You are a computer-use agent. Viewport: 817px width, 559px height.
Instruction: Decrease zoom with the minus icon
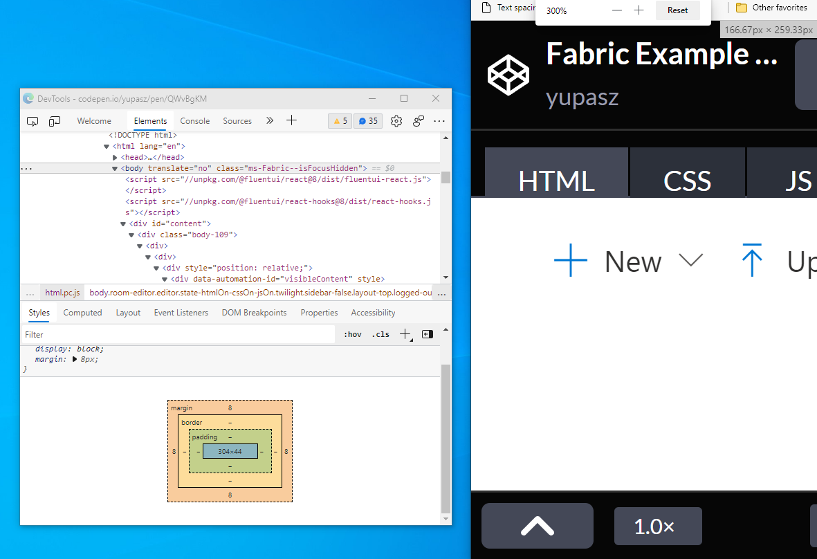coord(617,10)
